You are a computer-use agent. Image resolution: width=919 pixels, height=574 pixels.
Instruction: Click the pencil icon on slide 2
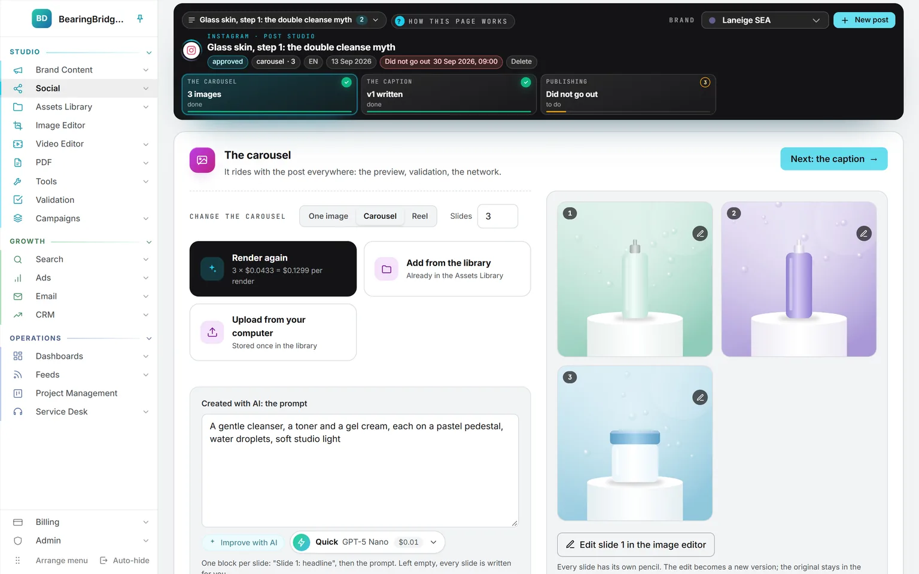(863, 234)
